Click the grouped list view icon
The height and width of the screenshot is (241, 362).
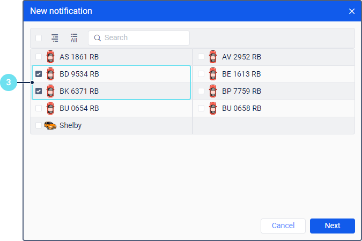pyautogui.click(x=55, y=38)
